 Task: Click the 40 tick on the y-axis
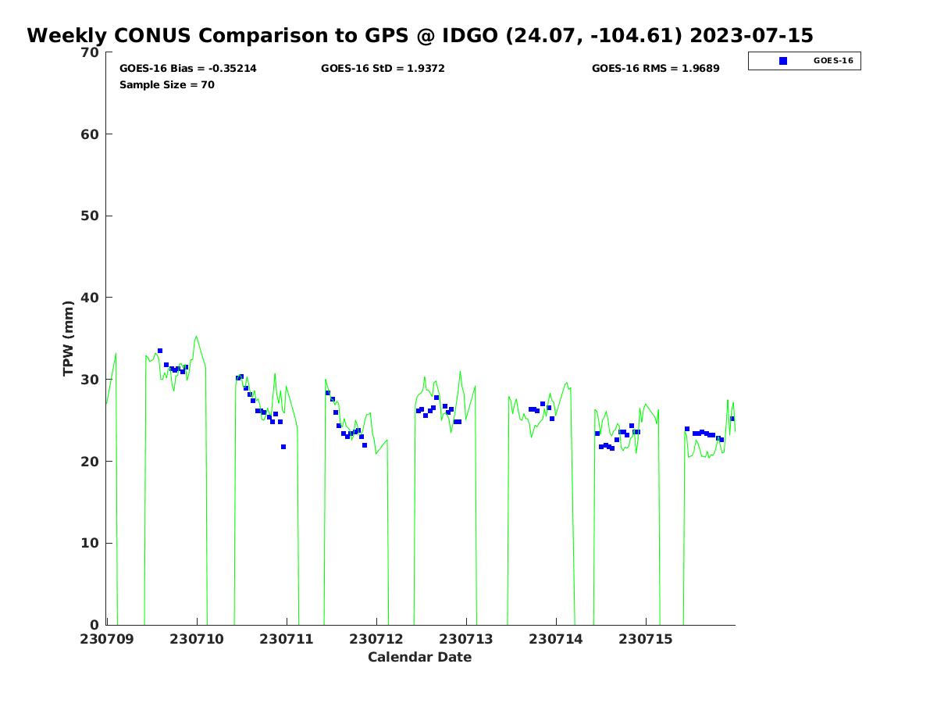(91, 298)
